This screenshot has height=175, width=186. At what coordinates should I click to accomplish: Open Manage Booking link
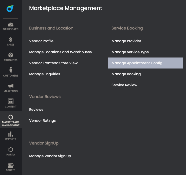pyautogui.click(x=126, y=74)
